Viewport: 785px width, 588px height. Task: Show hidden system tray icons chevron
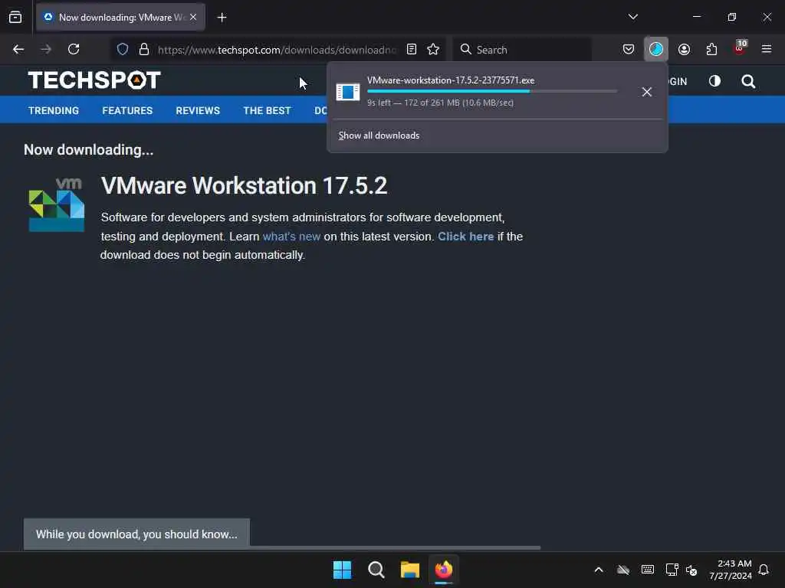pos(599,570)
